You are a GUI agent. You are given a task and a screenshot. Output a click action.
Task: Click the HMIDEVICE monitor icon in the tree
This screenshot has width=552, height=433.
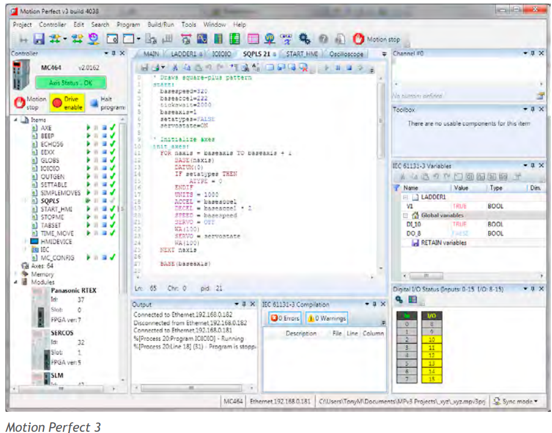[34, 241]
